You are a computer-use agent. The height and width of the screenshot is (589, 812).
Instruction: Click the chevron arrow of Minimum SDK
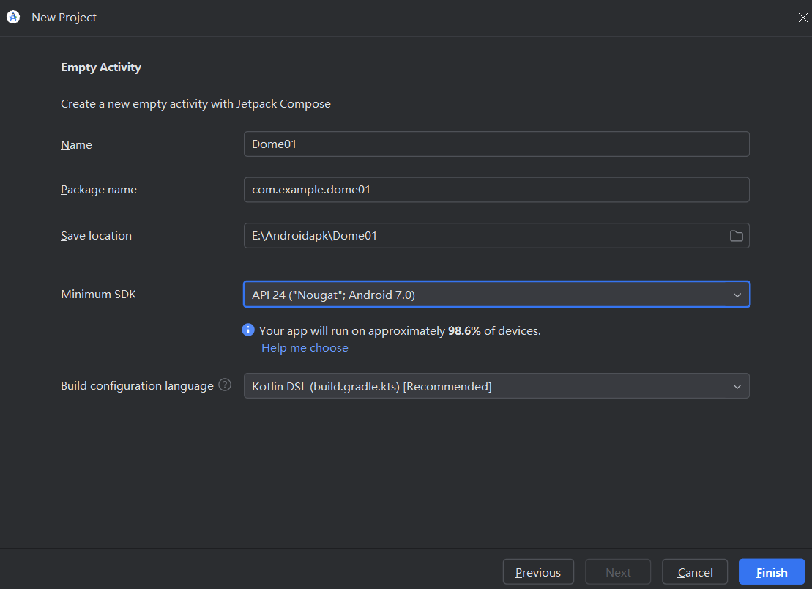click(737, 294)
